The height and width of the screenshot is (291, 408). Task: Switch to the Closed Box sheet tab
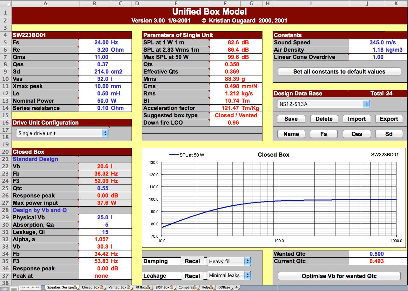(x=92, y=288)
